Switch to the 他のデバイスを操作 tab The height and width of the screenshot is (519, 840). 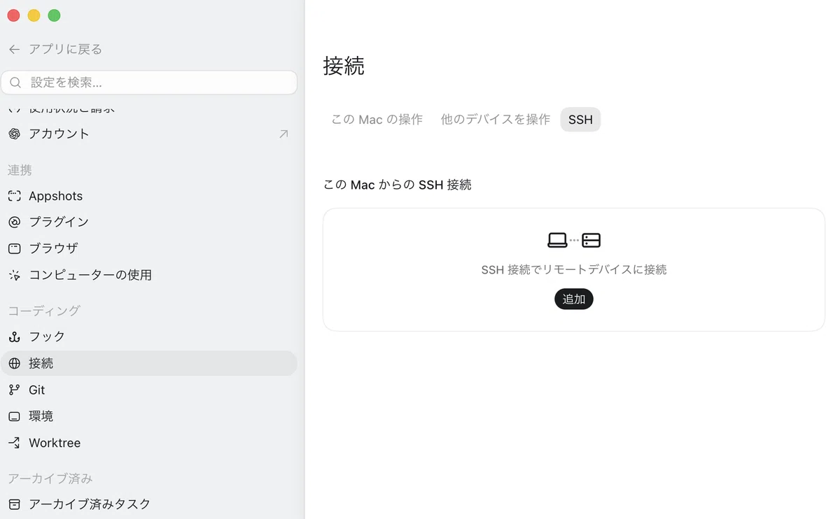coord(496,120)
